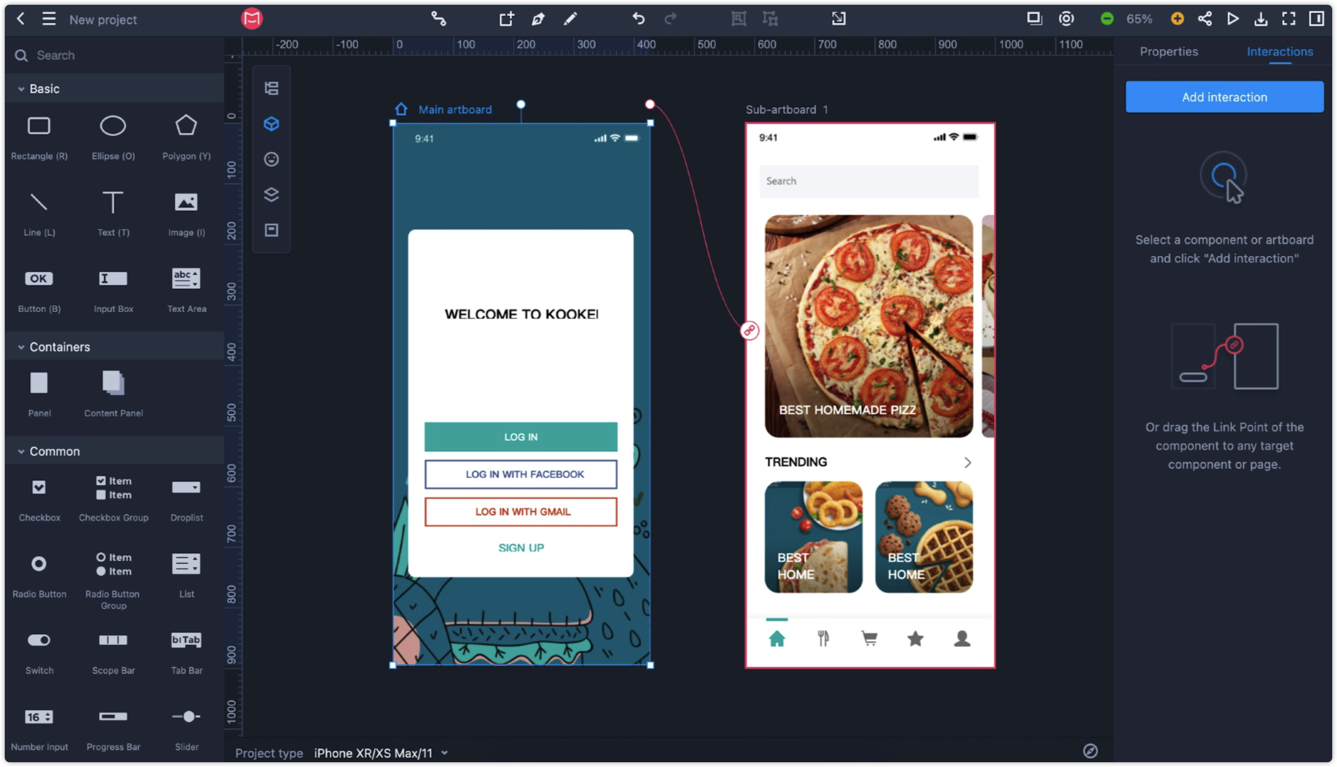Viewport: 1337px width, 767px height.
Task: Select the Droplist component
Action: click(x=186, y=498)
